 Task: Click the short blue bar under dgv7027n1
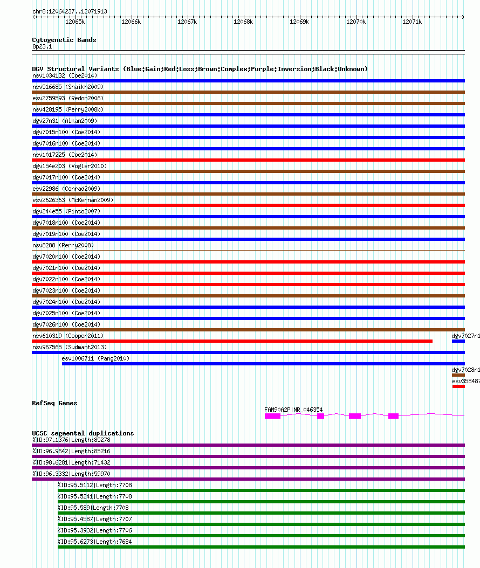click(x=458, y=341)
